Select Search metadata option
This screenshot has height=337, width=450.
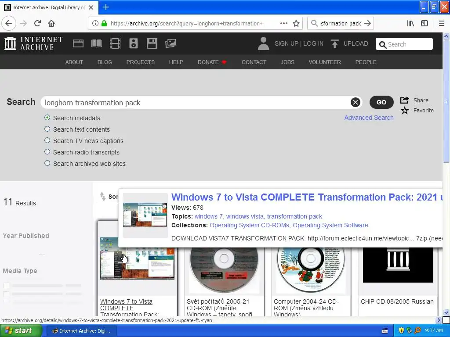pos(47,118)
